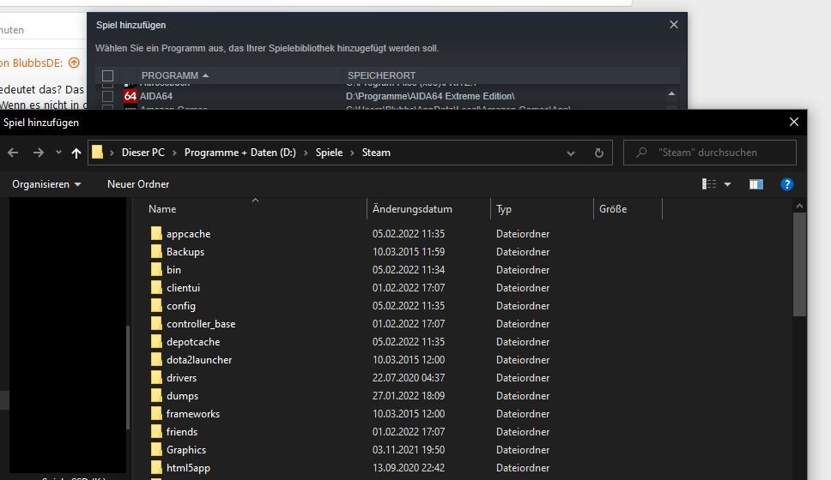The height and width of the screenshot is (480, 831).
Task: Sort files by Name column
Action: point(162,209)
